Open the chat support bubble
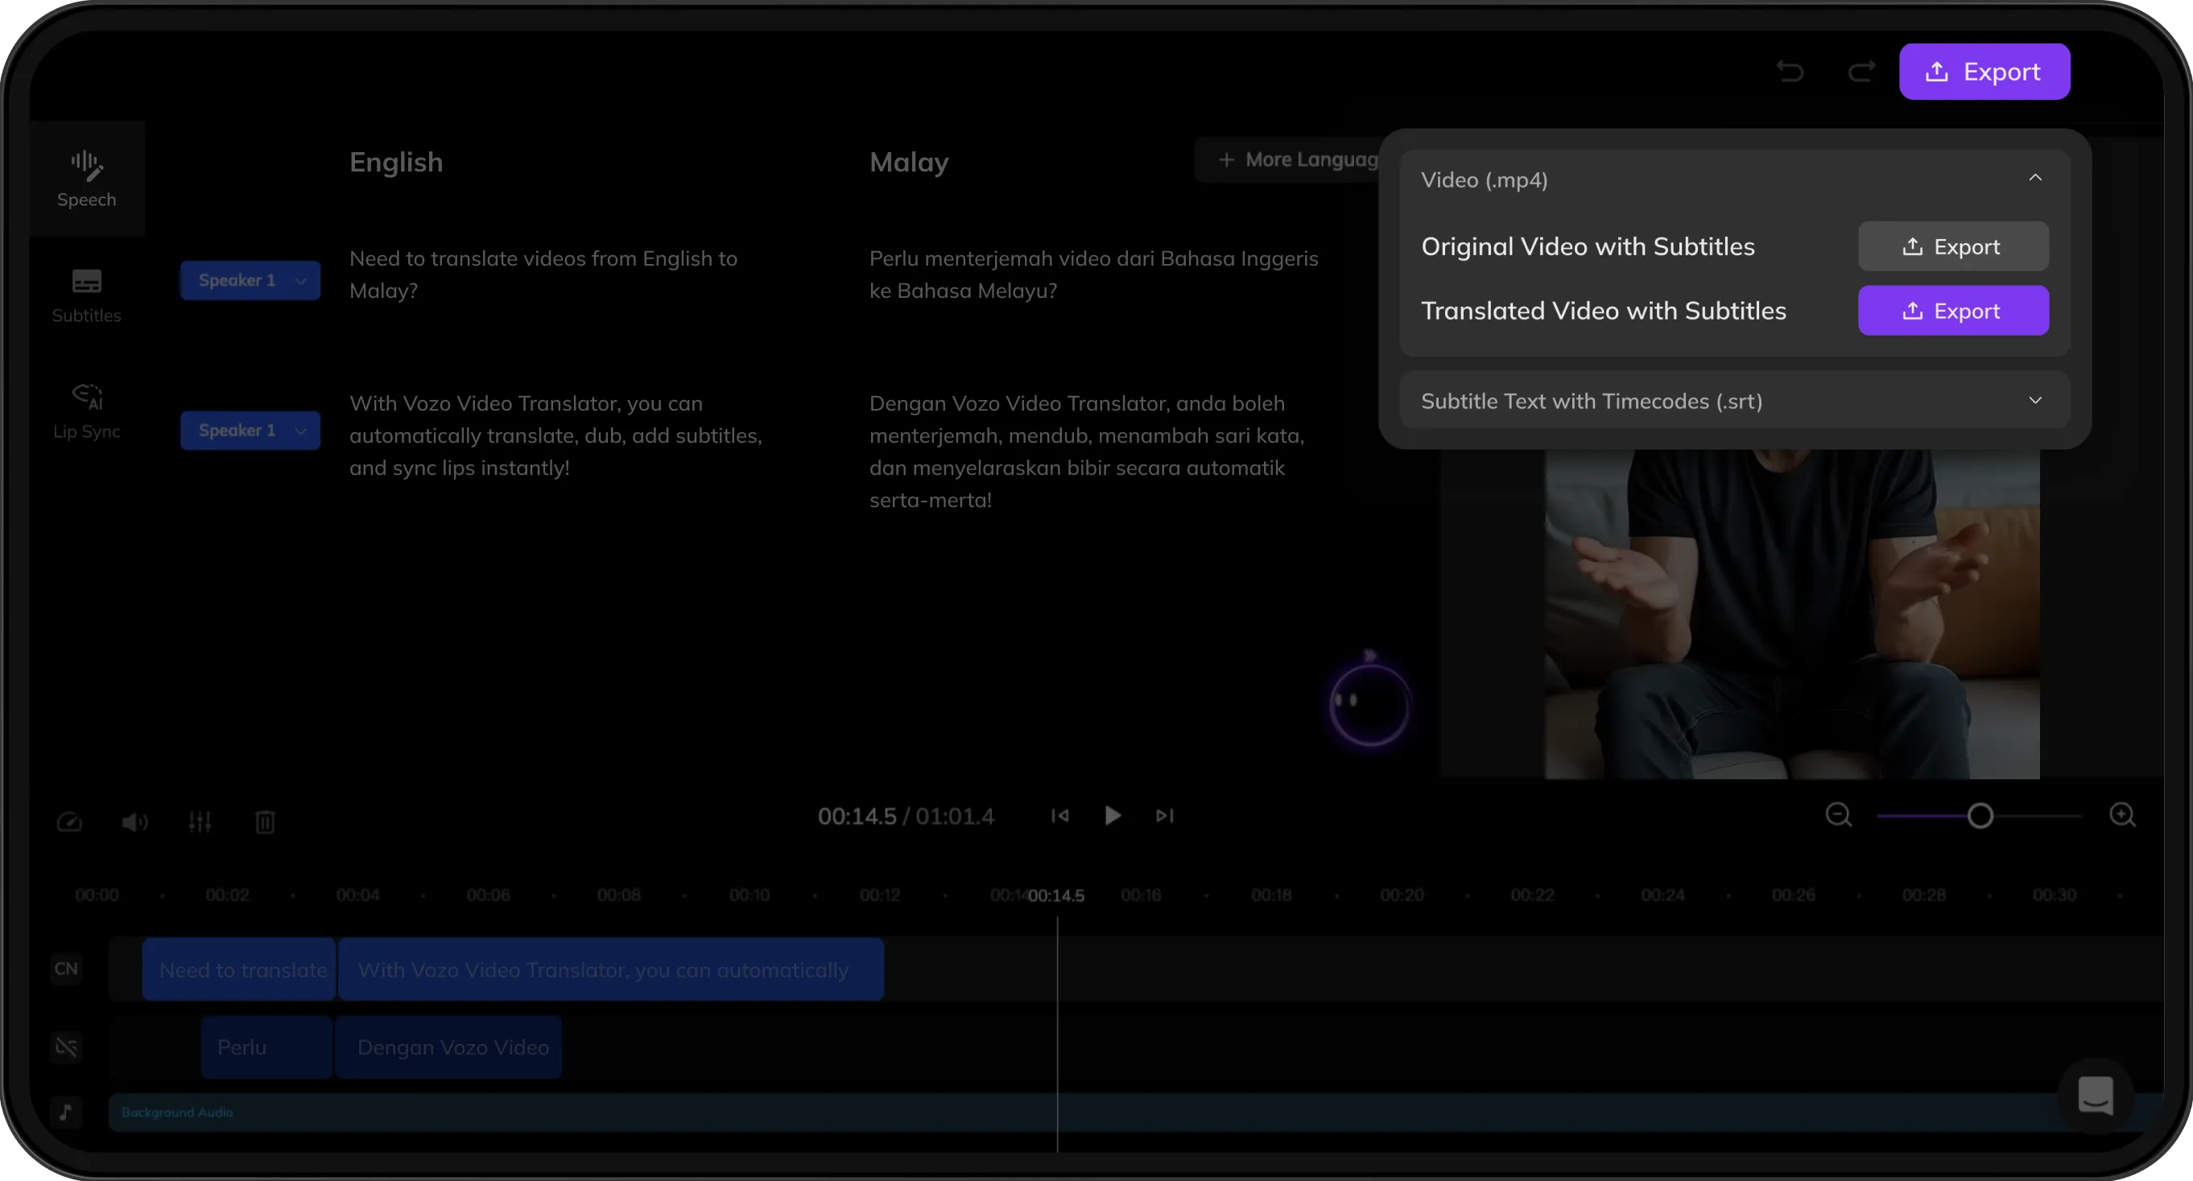 (x=2095, y=1095)
